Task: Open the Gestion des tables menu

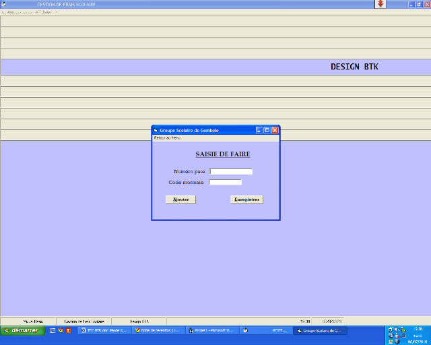Action: 16,12
